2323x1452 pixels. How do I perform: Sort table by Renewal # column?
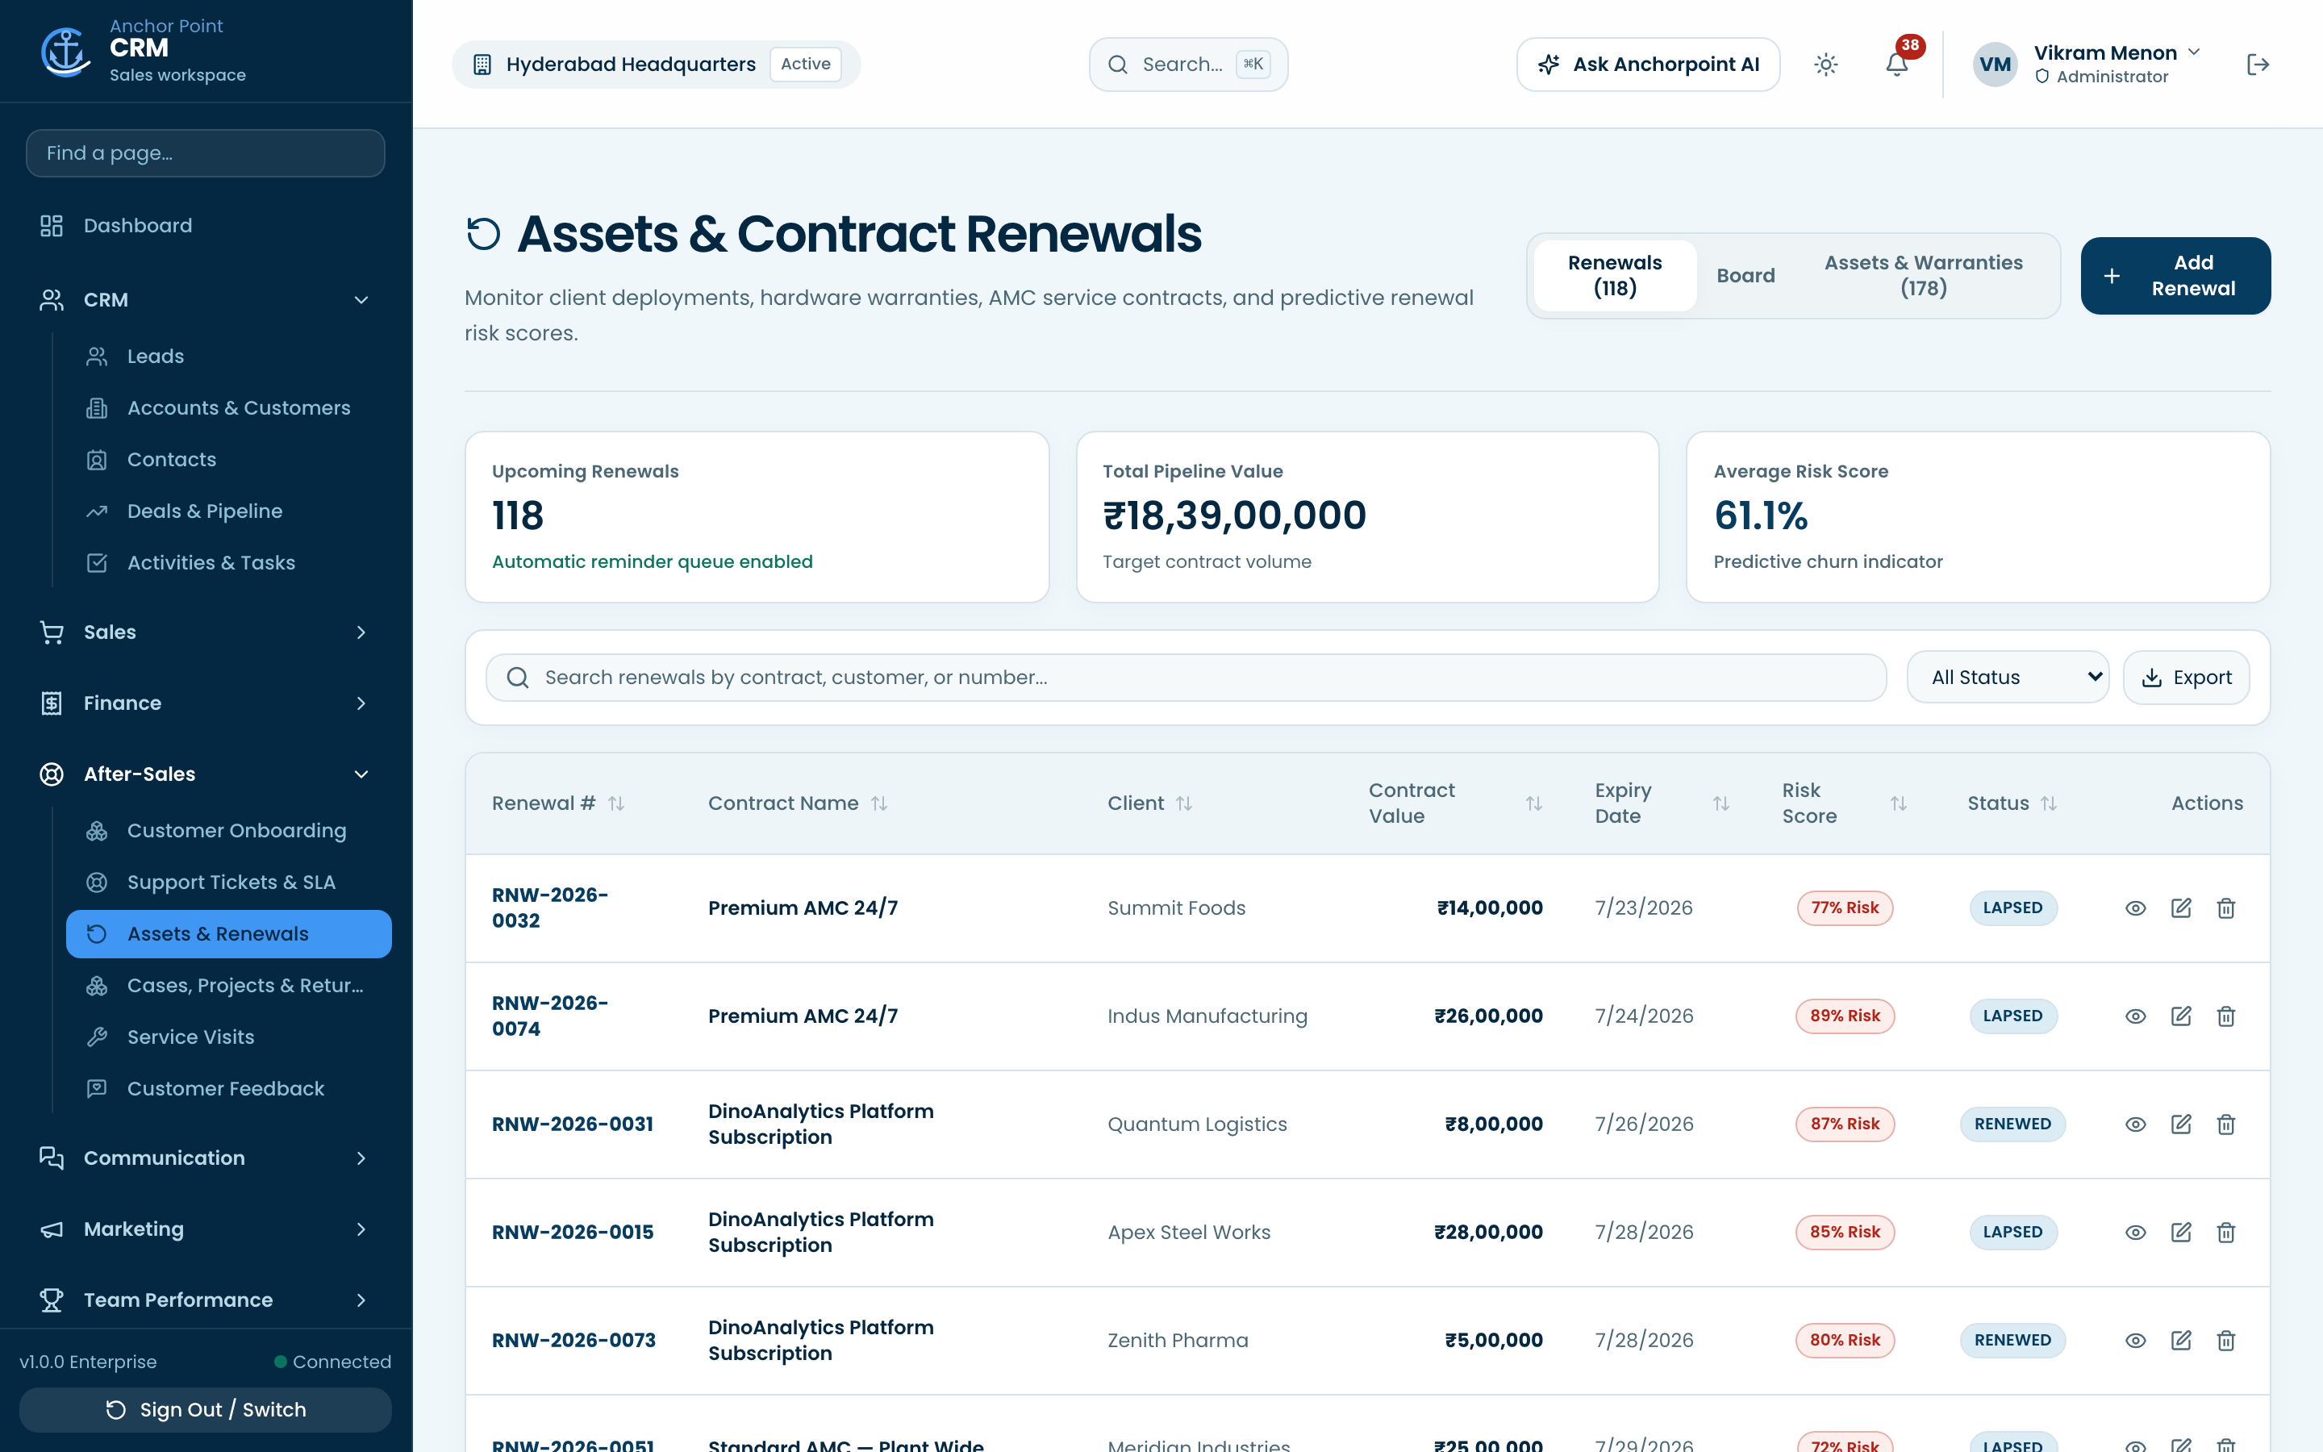pyautogui.click(x=559, y=803)
